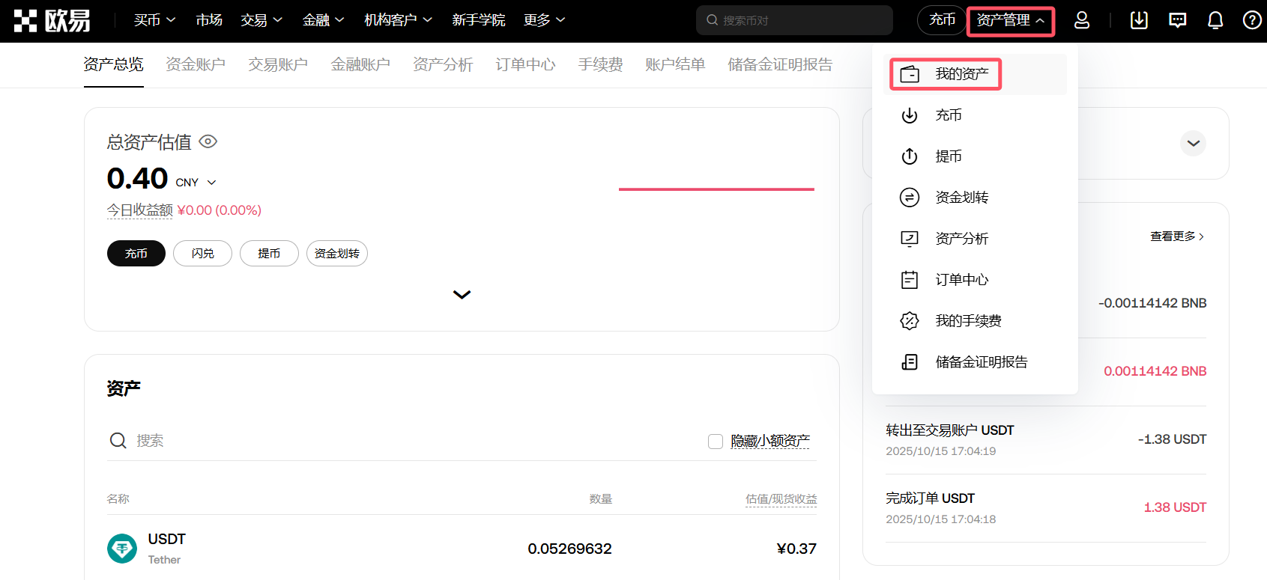Check the hide small assets checkbox

[x=716, y=442]
